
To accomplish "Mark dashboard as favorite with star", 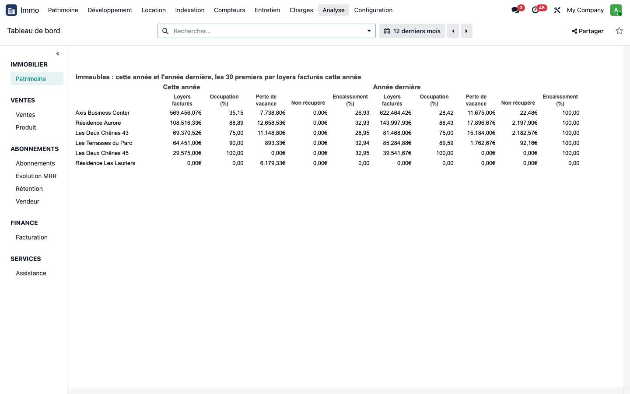I will pos(619,31).
